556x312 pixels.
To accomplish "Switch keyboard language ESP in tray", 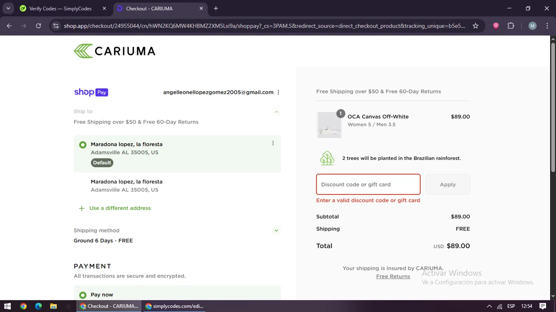I will (x=511, y=306).
